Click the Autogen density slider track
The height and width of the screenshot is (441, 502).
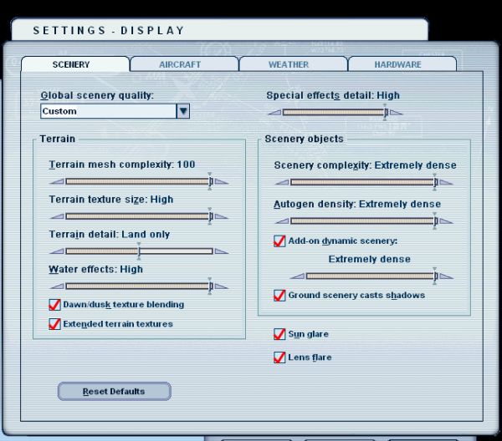(x=364, y=220)
